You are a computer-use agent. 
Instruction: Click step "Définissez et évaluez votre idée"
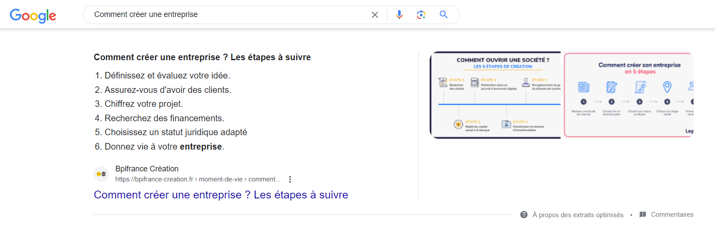(167, 75)
